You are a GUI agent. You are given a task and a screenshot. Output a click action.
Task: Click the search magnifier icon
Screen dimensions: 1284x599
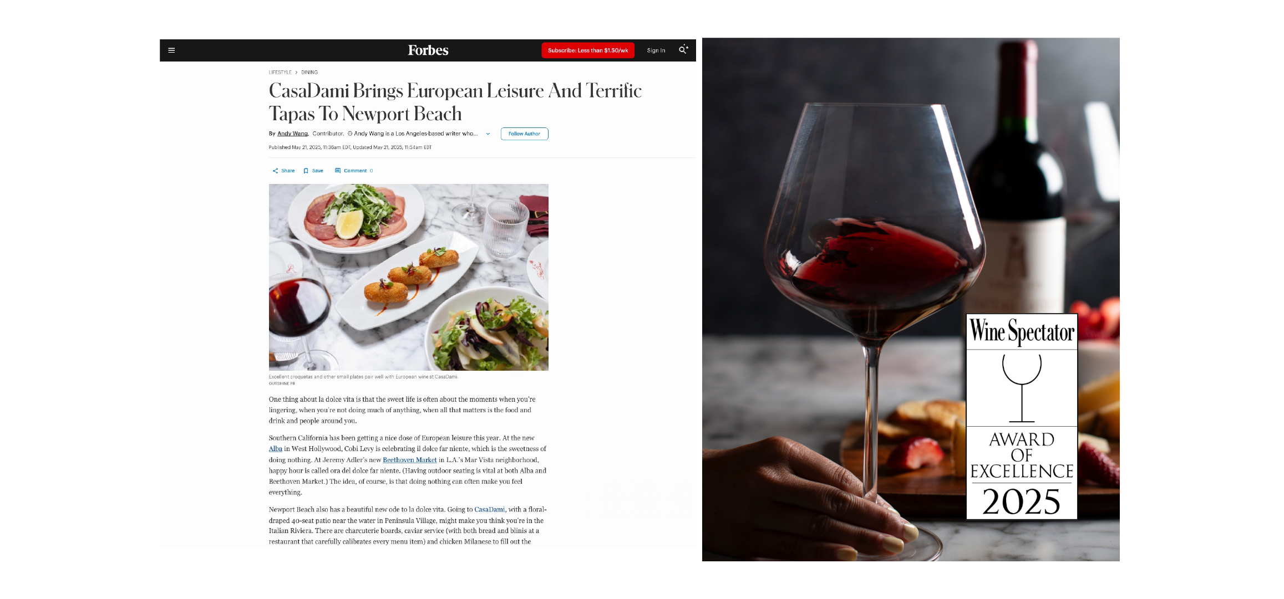pos(683,50)
